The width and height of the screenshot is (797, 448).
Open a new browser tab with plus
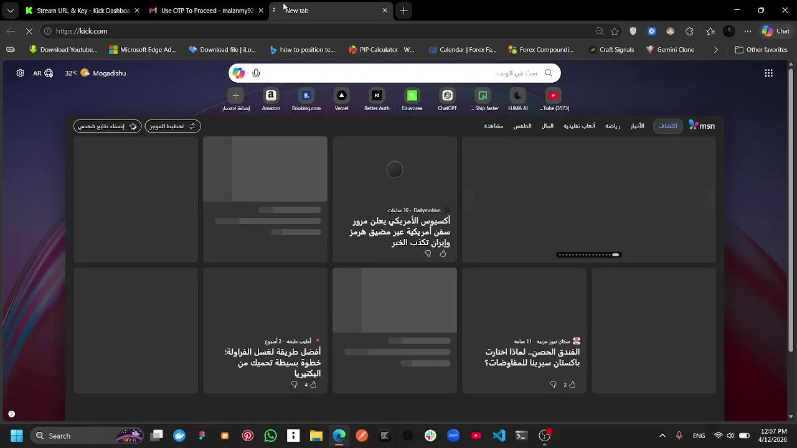(x=403, y=11)
